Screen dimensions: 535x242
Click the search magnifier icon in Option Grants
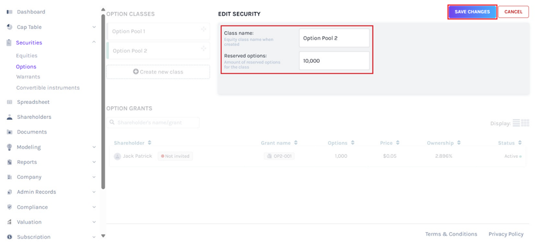coord(112,123)
